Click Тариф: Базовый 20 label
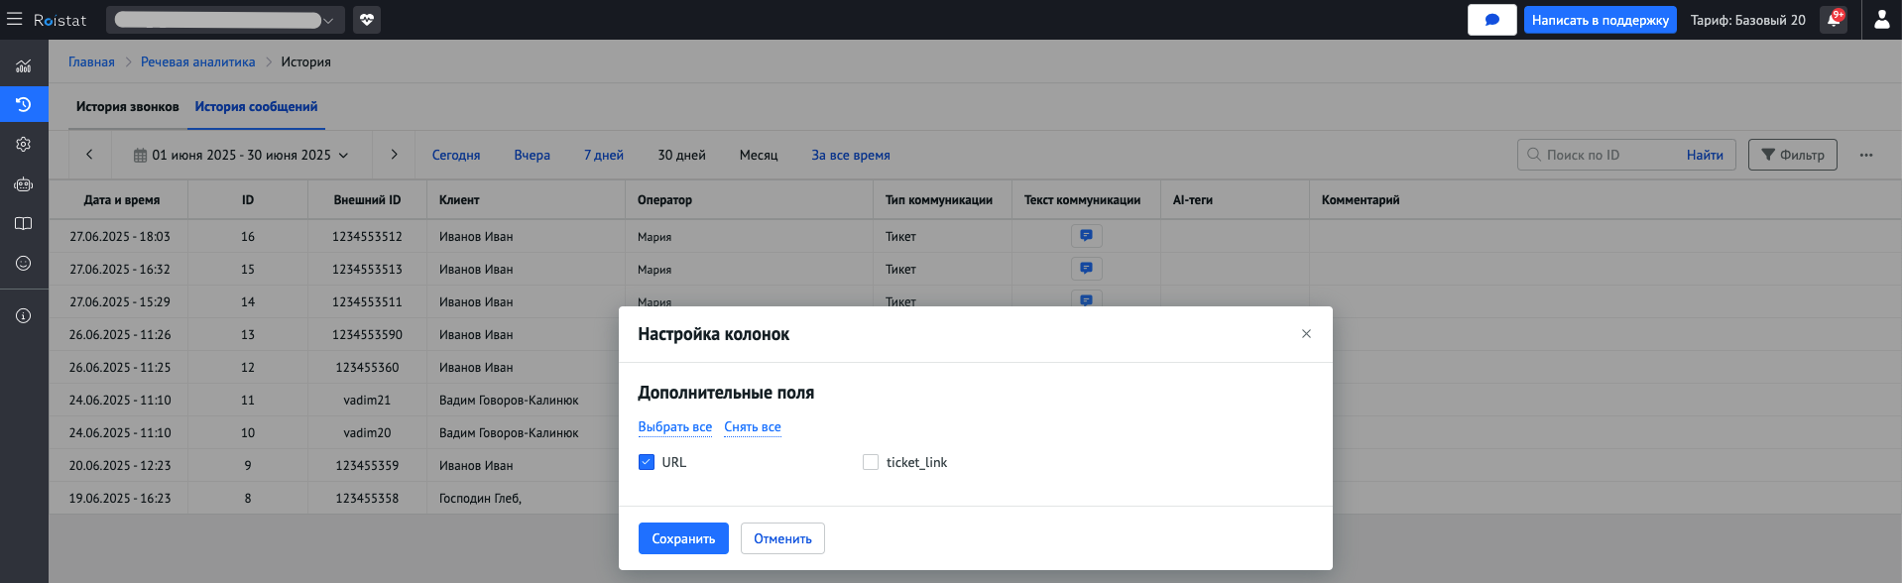Viewport: 1902px width, 583px height. 1747,20
